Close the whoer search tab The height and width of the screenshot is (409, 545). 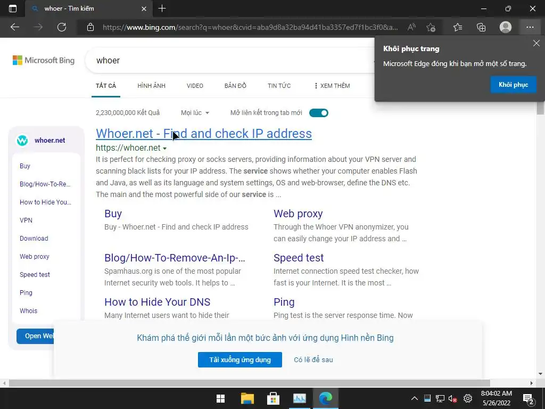tap(144, 9)
